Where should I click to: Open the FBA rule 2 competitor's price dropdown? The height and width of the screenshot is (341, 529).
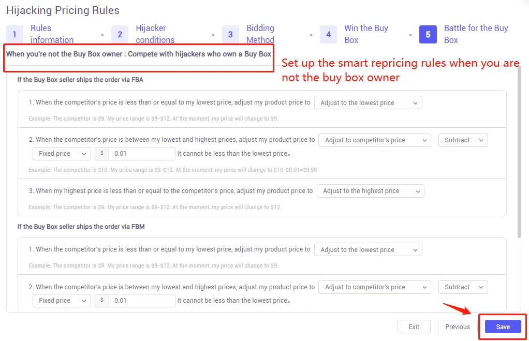374,140
